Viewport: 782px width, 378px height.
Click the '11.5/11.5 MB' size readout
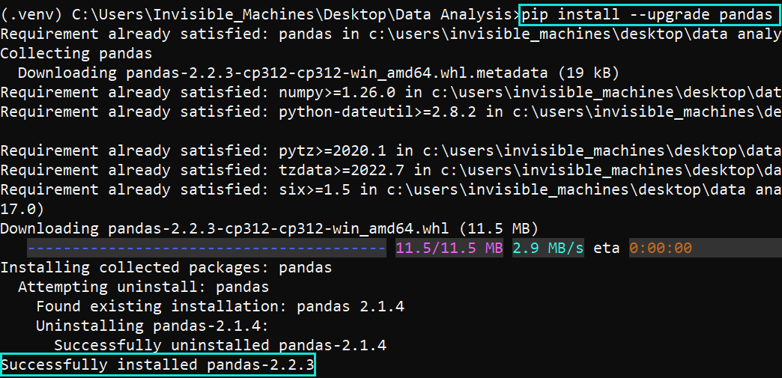coord(449,248)
